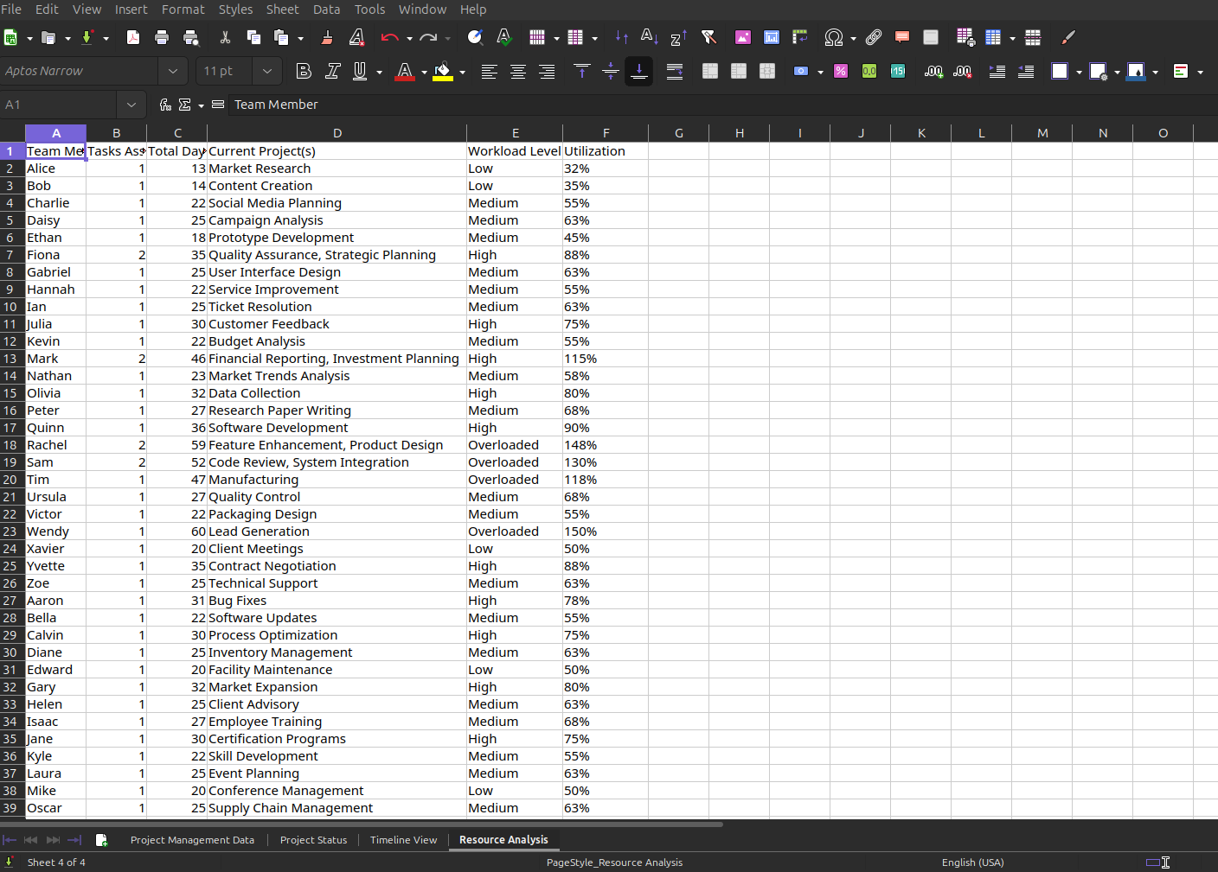Center cell text horizontally
This screenshot has width=1218, height=872.
pos(518,71)
